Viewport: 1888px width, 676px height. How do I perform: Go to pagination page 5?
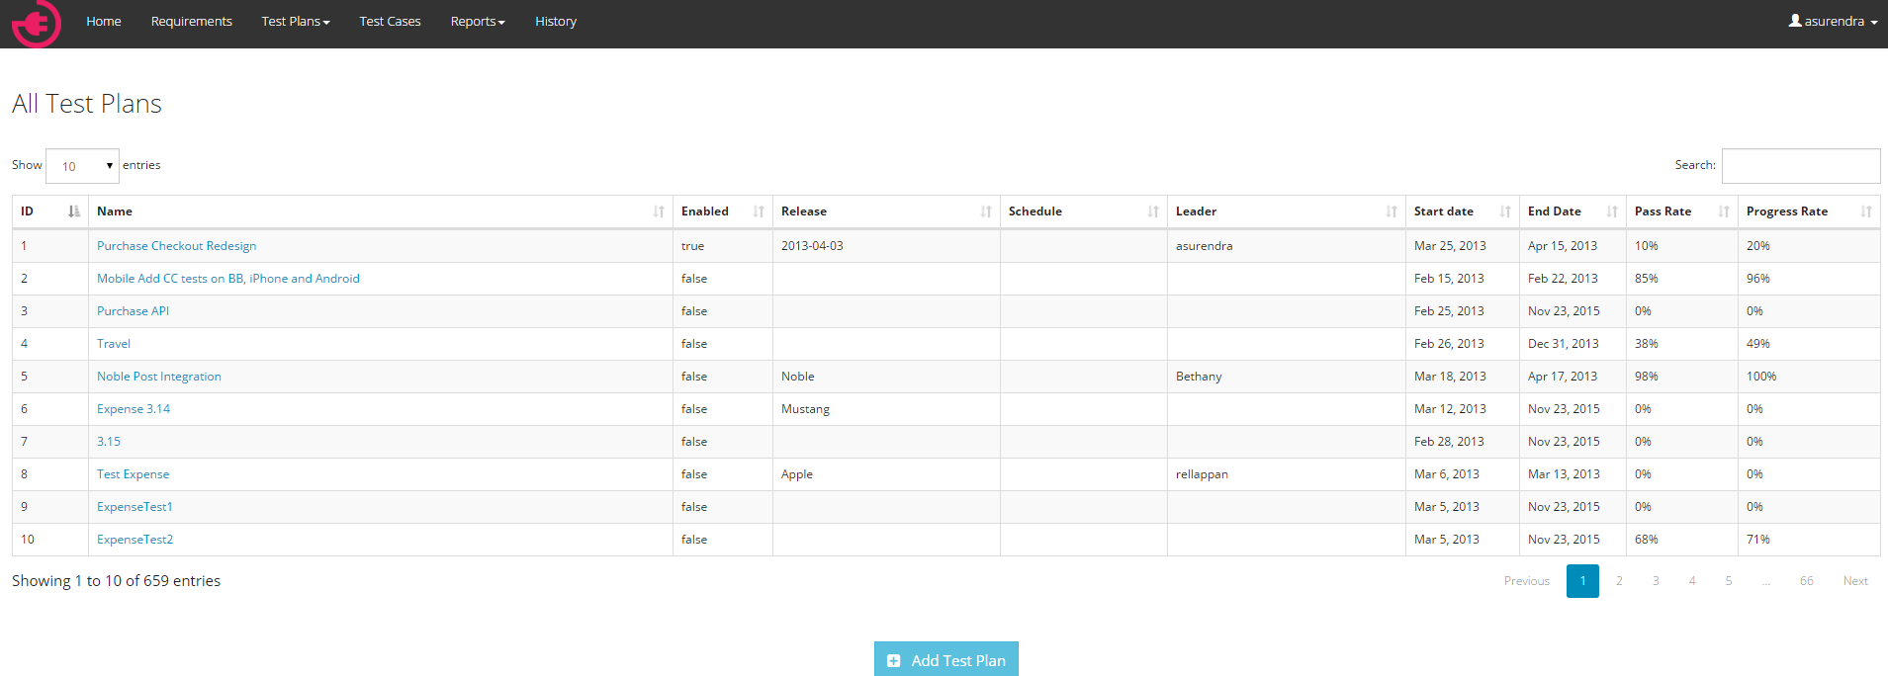click(1729, 581)
